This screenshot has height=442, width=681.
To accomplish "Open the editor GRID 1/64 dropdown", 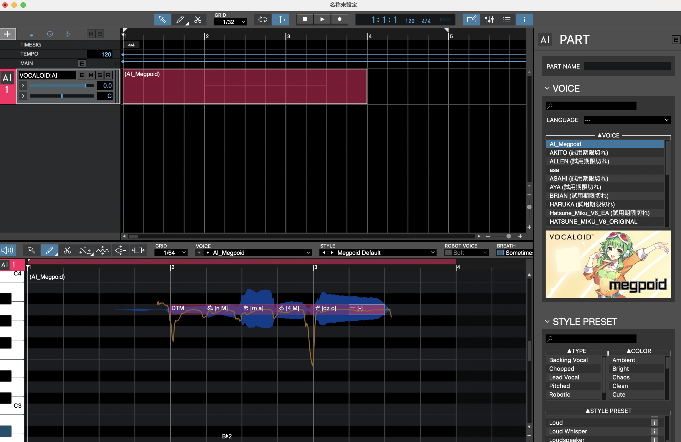I will click(x=171, y=253).
